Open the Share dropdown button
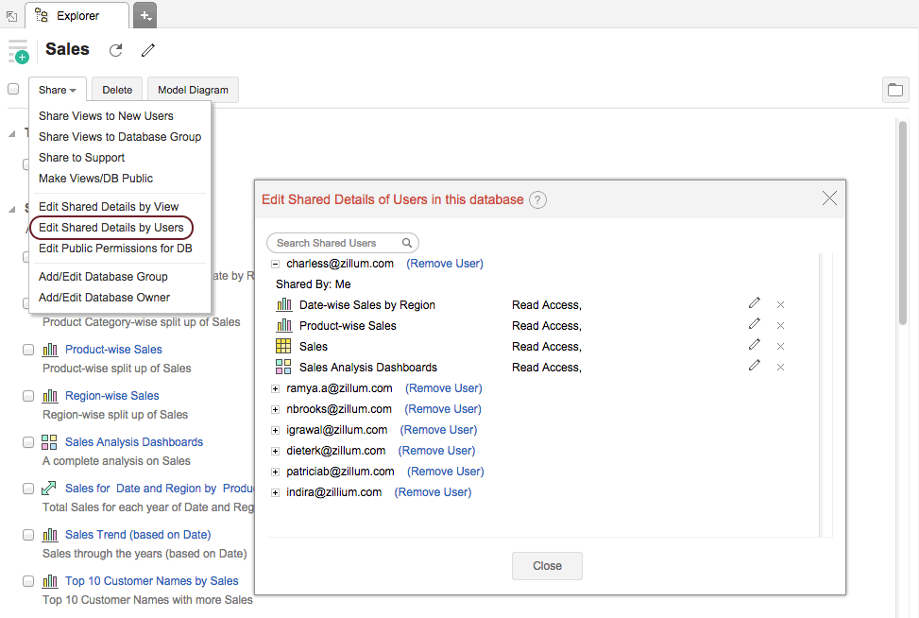The image size is (919, 618). (58, 90)
